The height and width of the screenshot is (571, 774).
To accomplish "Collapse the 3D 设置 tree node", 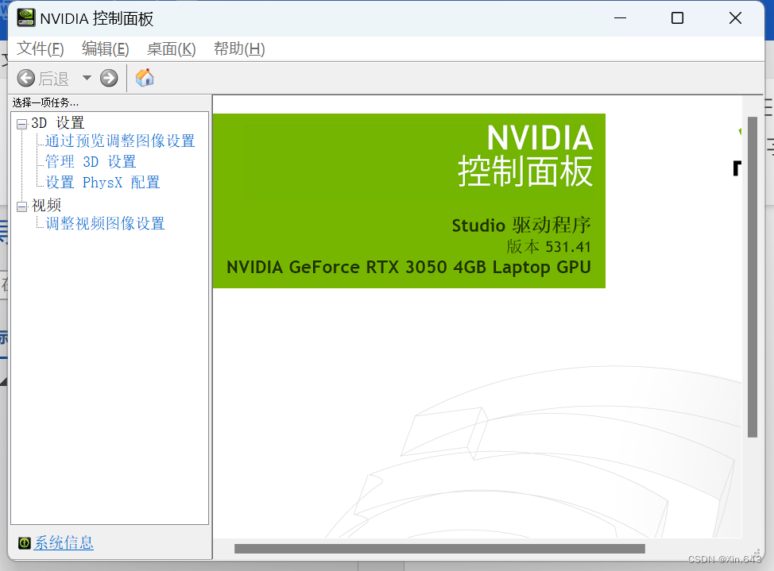I will (x=21, y=124).
